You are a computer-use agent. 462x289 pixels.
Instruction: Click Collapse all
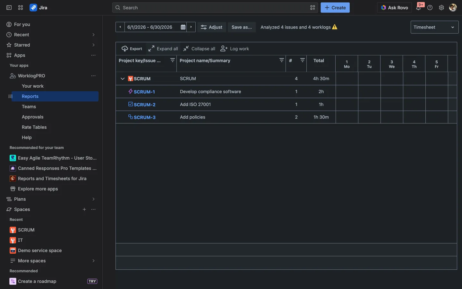pyautogui.click(x=199, y=49)
